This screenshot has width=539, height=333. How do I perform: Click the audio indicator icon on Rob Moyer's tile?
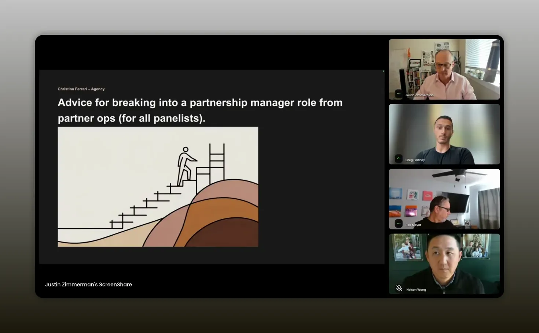point(399,223)
